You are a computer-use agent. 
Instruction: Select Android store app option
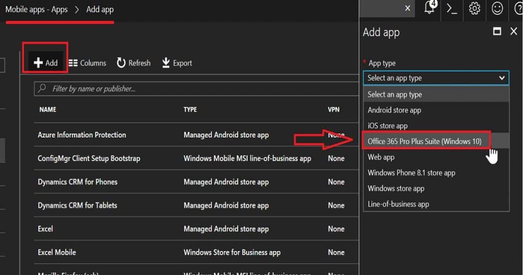coord(436,110)
